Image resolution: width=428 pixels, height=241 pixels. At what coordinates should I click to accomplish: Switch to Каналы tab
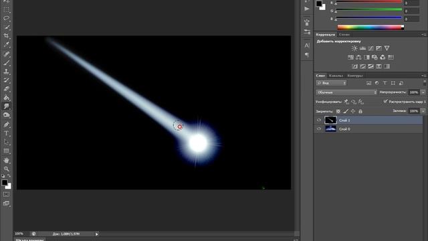[336, 76]
